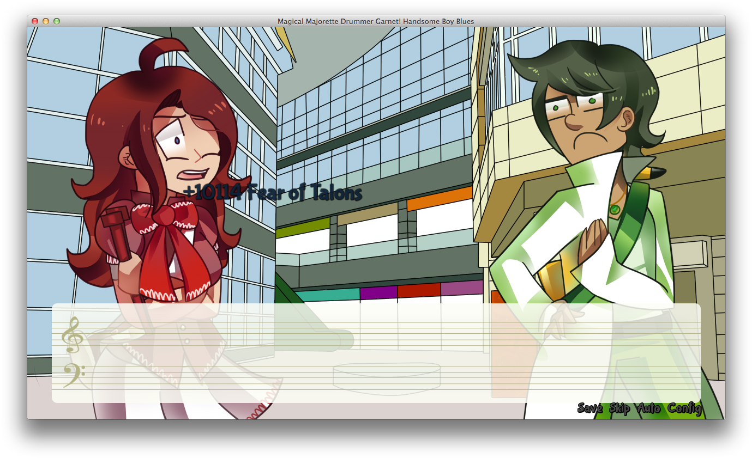Click the Save button
The image size is (752, 458).
[x=589, y=408]
